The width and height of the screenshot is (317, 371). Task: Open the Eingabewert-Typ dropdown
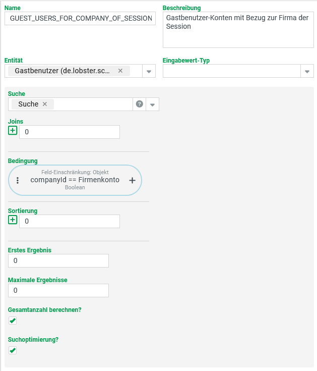tap(307, 72)
